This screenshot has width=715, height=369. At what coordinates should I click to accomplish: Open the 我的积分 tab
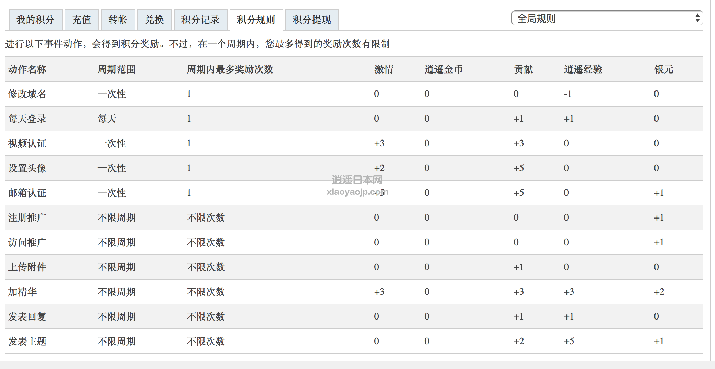(35, 20)
